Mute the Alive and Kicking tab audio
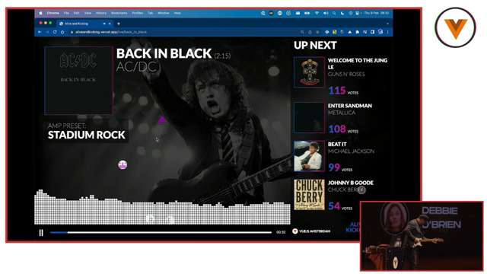 (104, 24)
